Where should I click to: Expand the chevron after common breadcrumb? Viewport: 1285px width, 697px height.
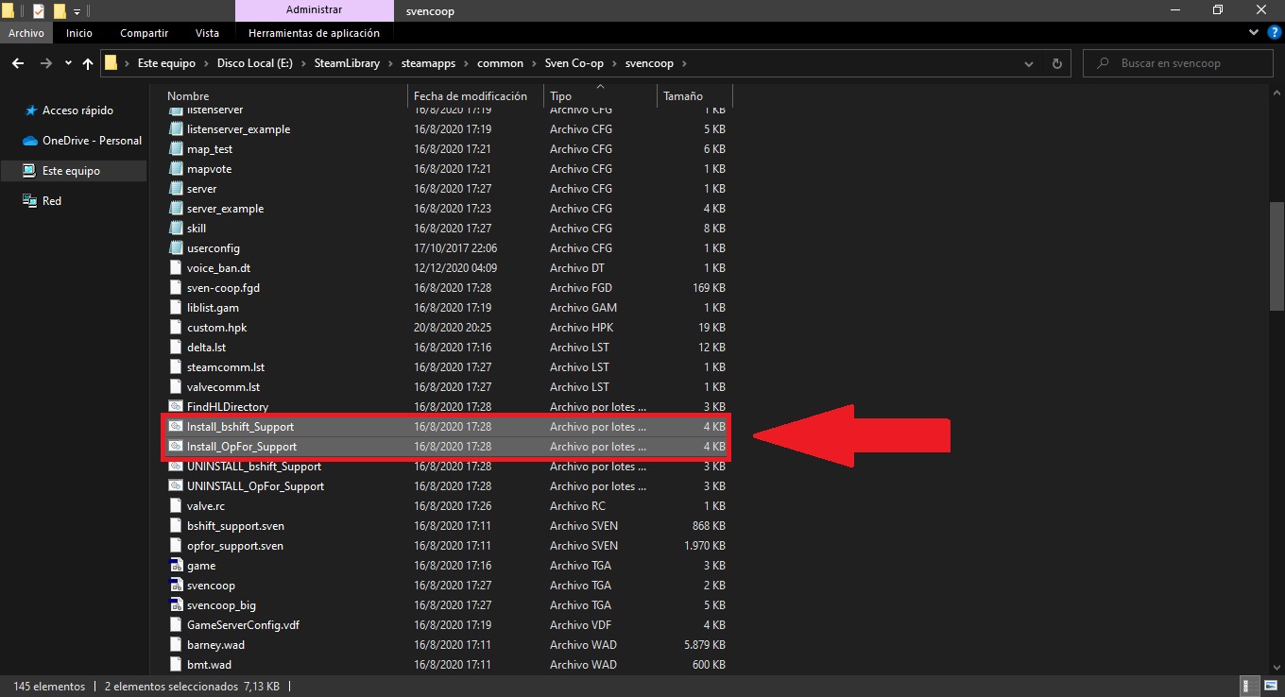coord(533,63)
